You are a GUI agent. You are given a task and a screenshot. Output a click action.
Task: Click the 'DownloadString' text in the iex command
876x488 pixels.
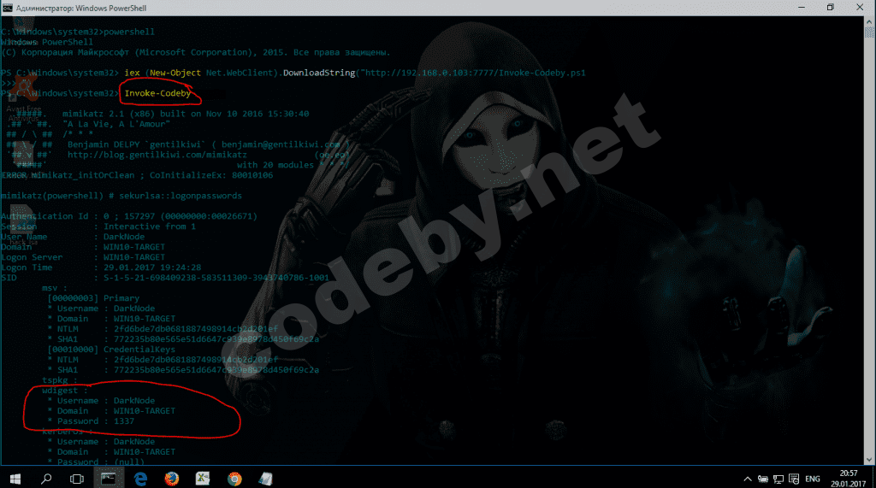pos(319,73)
